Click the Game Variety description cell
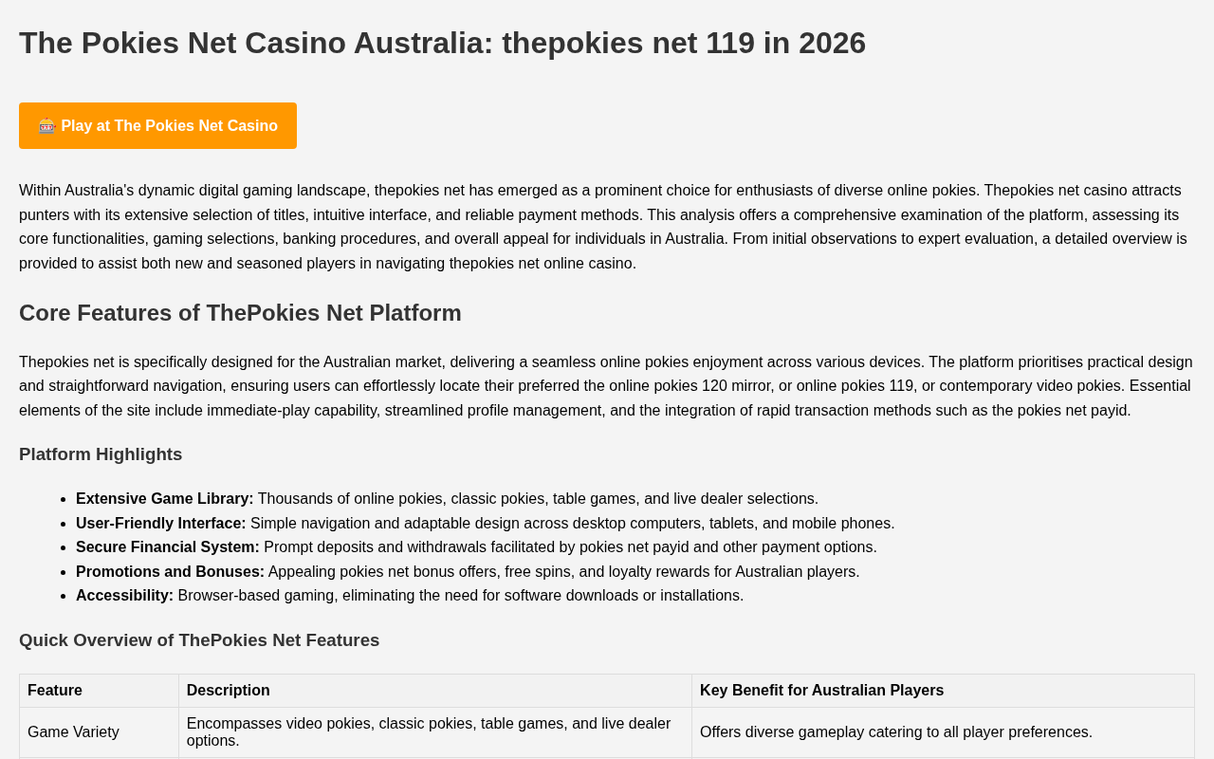 [429, 731]
